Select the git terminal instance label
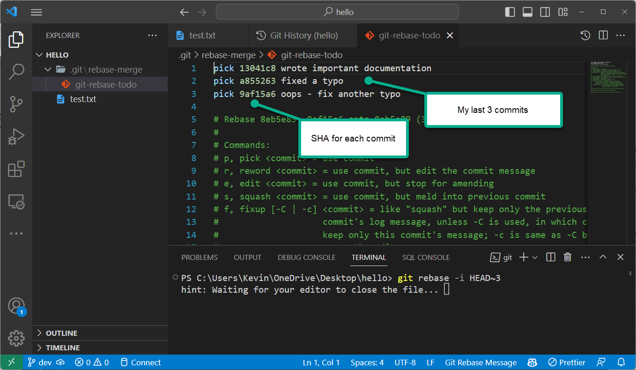The width and height of the screenshot is (636, 370). [x=501, y=257]
